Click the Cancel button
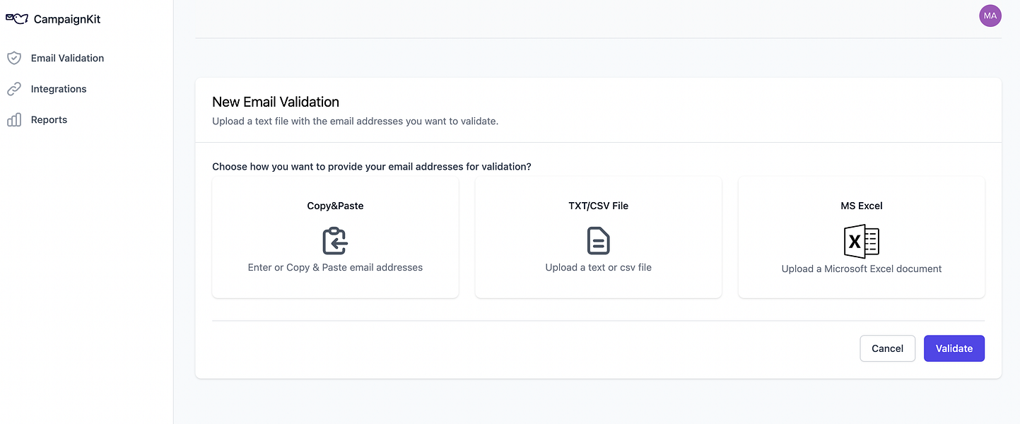Screen dimensions: 1020x424 [x=887, y=348]
